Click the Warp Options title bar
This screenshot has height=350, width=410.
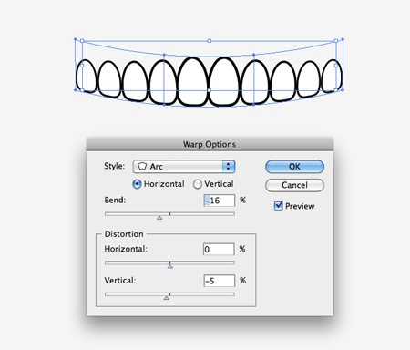210,144
